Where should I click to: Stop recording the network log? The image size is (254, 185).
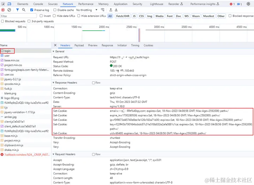3,10
